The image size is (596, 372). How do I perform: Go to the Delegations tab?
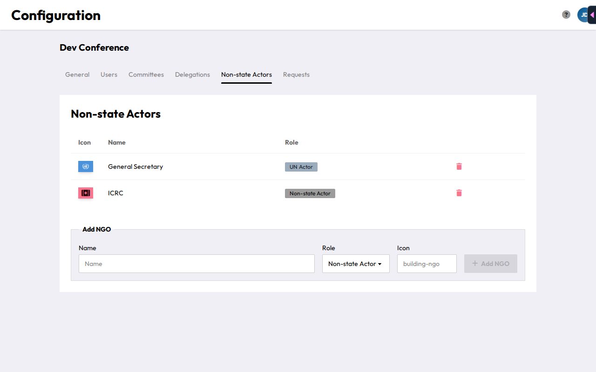[x=192, y=74]
